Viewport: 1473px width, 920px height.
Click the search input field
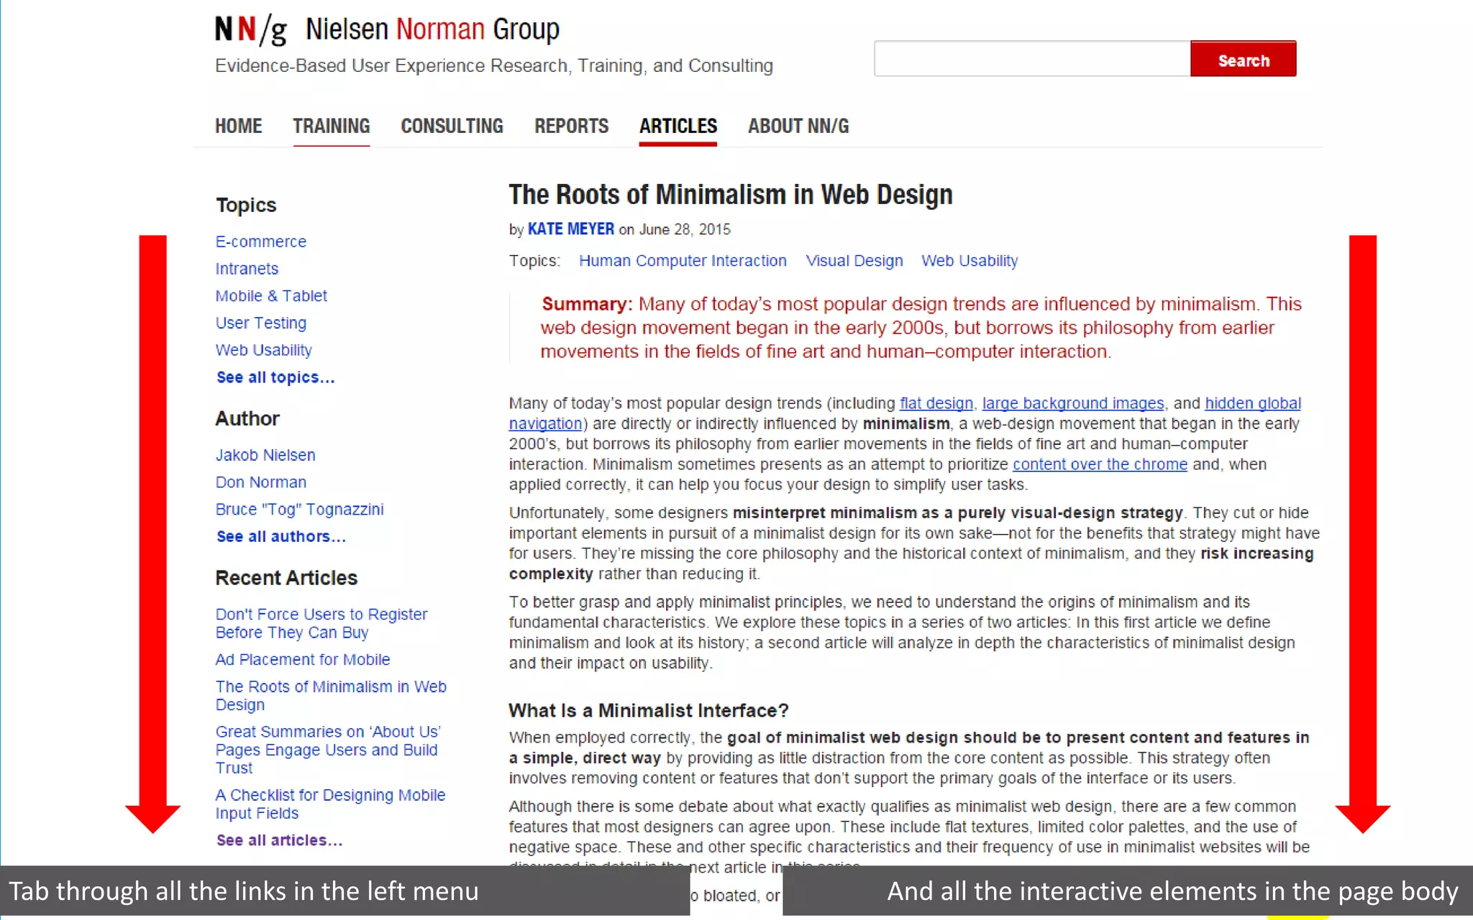pos(1031,60)
